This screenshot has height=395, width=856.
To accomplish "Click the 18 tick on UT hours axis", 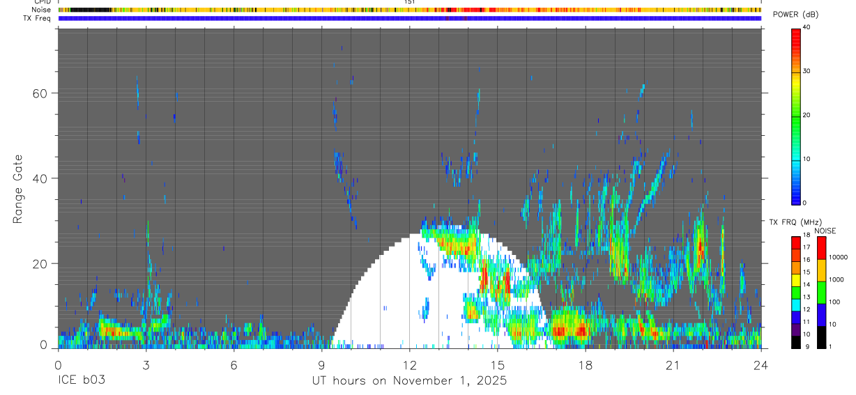I will (586, 365).
